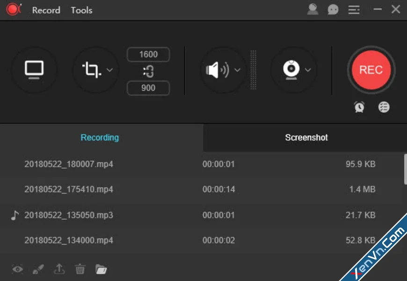Click duration 00:00:14 of 175410.mp4
The image size is (407, 281).
tap(219, 189)
